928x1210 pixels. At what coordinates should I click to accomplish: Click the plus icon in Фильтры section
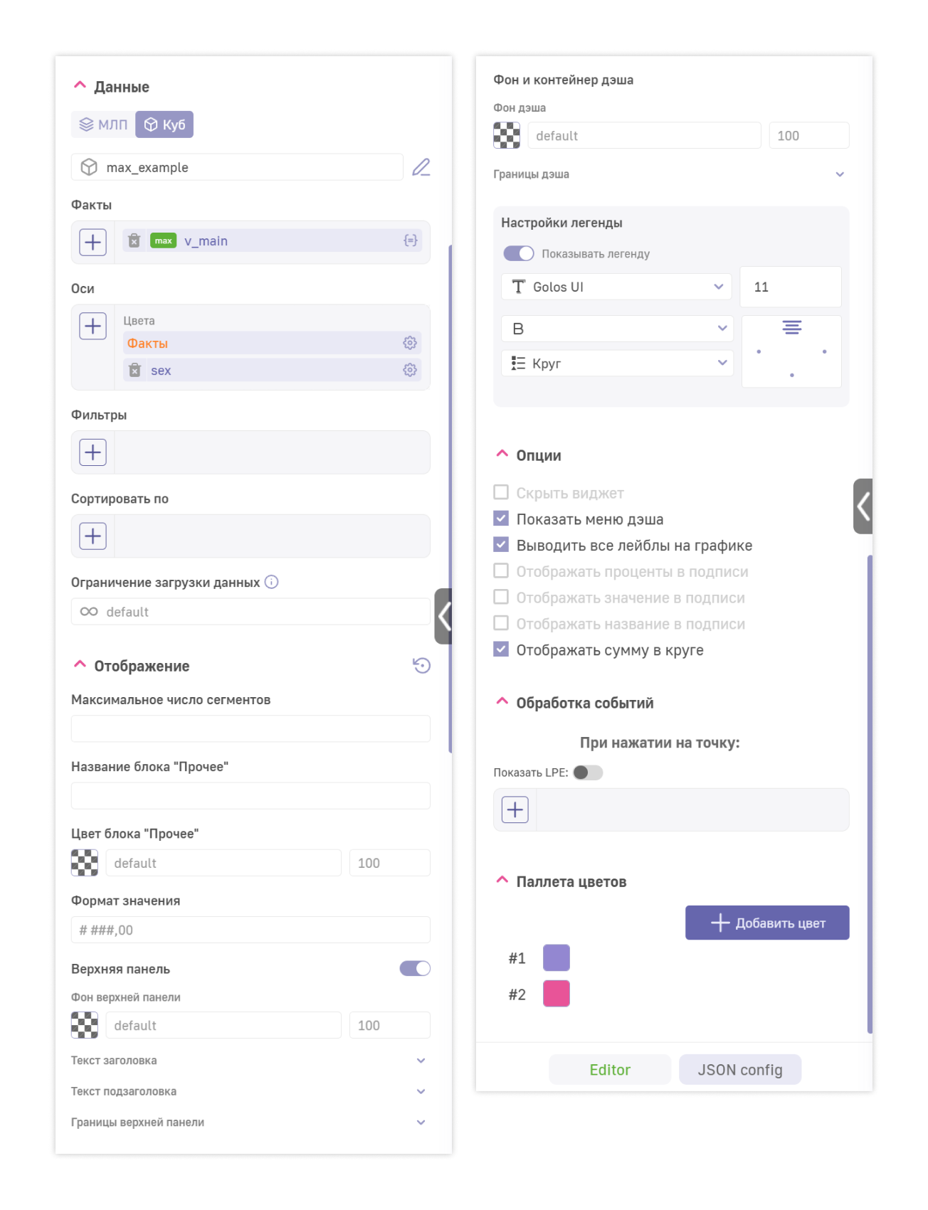[93, 452]
